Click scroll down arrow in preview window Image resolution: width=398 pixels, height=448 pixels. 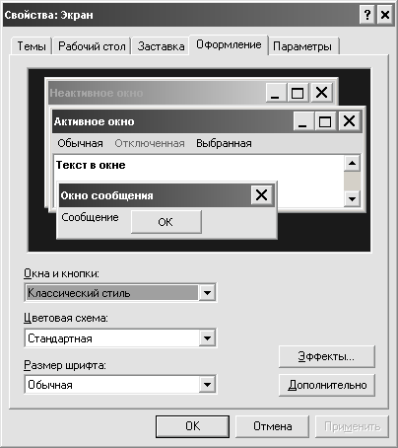pos(353,198)
